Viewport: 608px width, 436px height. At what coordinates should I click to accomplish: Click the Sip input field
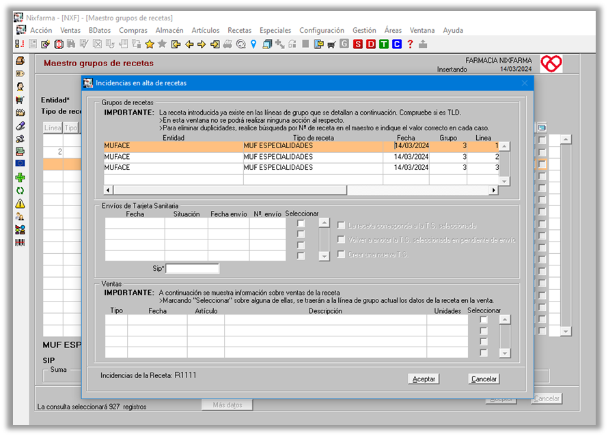pos(193,268)
